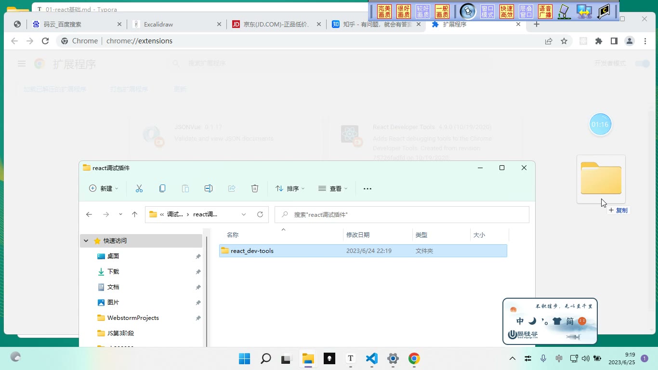
Task: Click the 窗口模式 button
Action: pyautogui.click(x=487, y=12)
